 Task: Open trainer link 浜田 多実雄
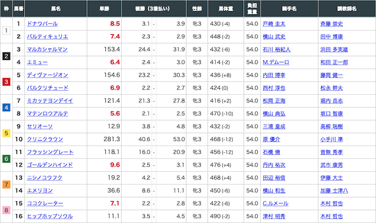(334, 49)
